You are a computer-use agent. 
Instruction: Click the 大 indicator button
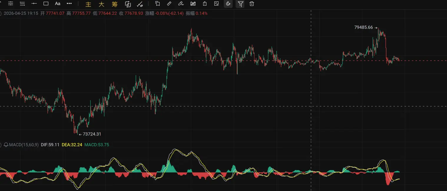pyautogui.click(x=101, y=4)
